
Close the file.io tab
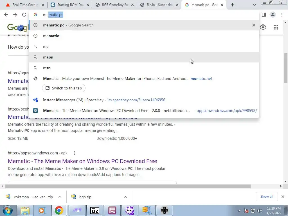click(x=177, y=5)
